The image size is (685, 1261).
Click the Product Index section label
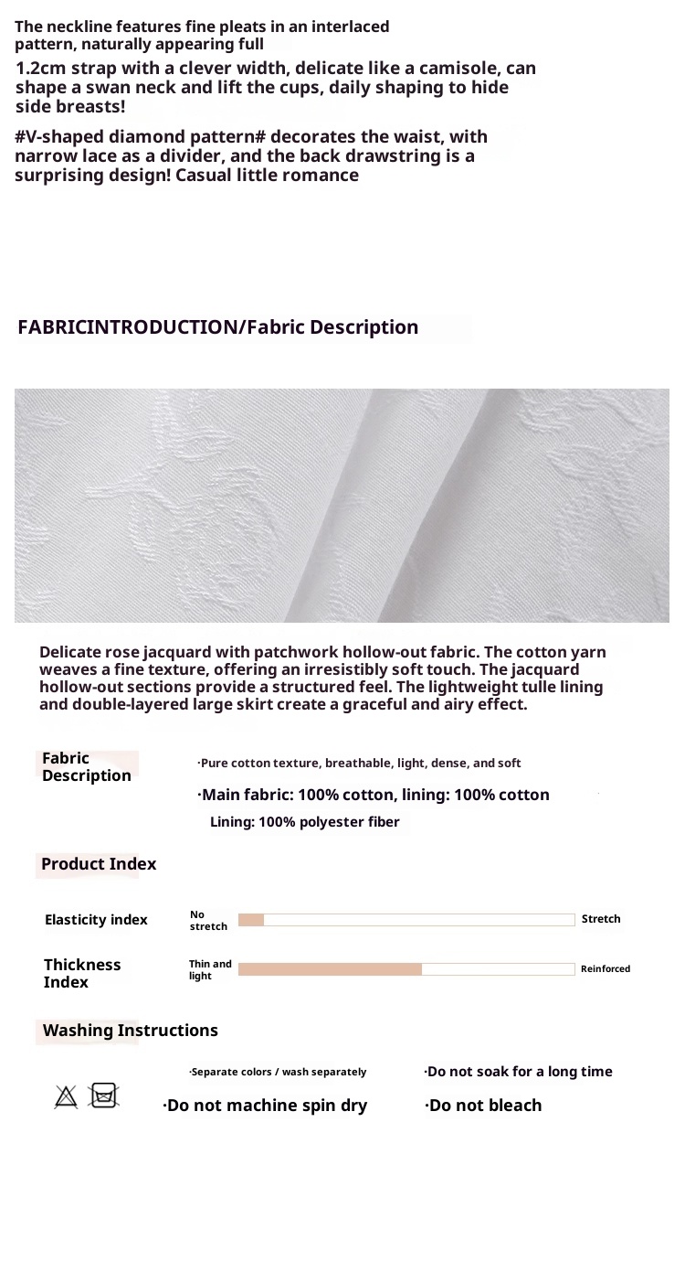pos(99,864)
